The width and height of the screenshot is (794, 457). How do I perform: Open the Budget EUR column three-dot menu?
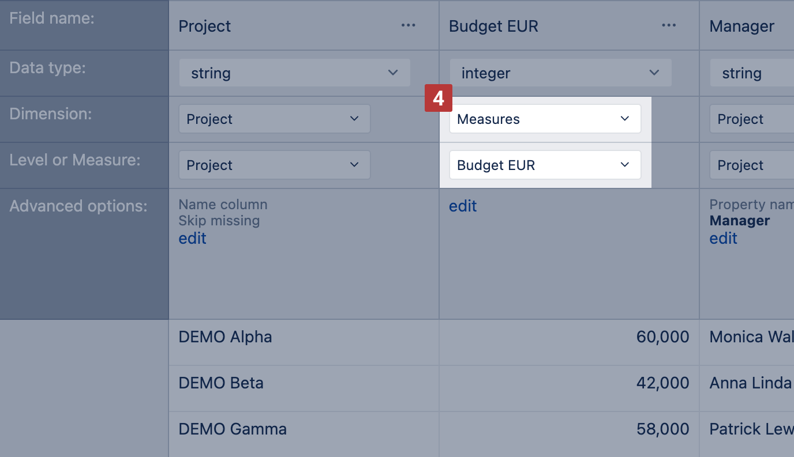(669, 25)
